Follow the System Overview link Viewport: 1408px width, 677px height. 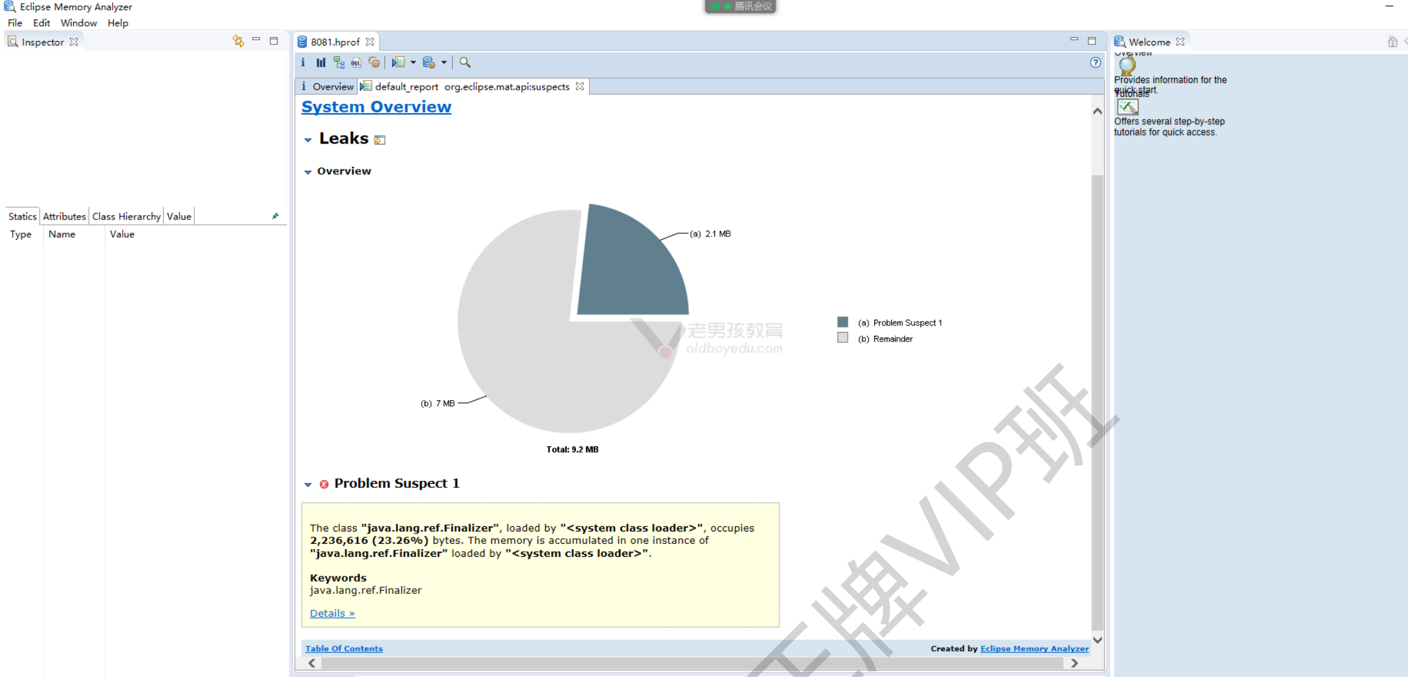376,107
